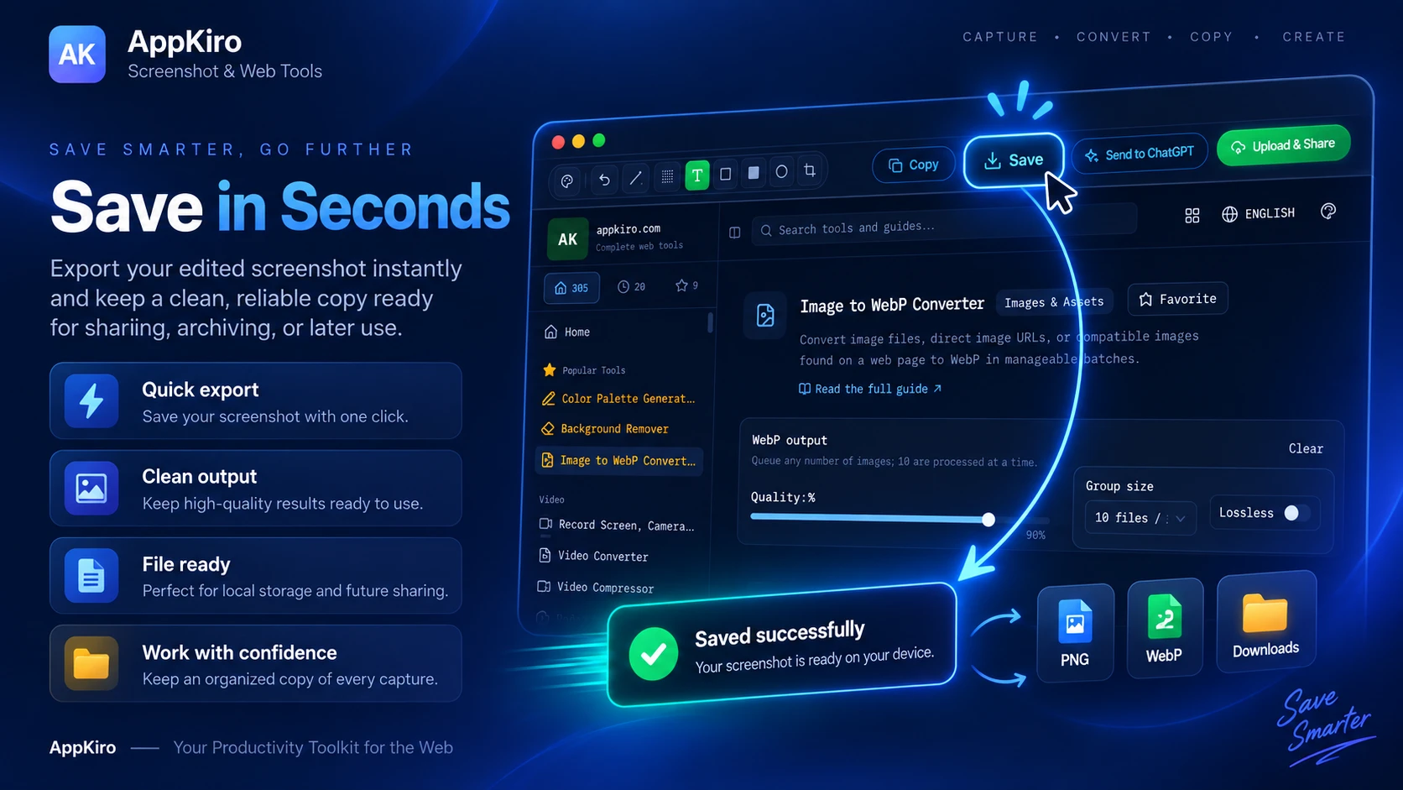Open Video Compressor in sidebar
The image size is (1403, 790).
[x=596, y=587]
